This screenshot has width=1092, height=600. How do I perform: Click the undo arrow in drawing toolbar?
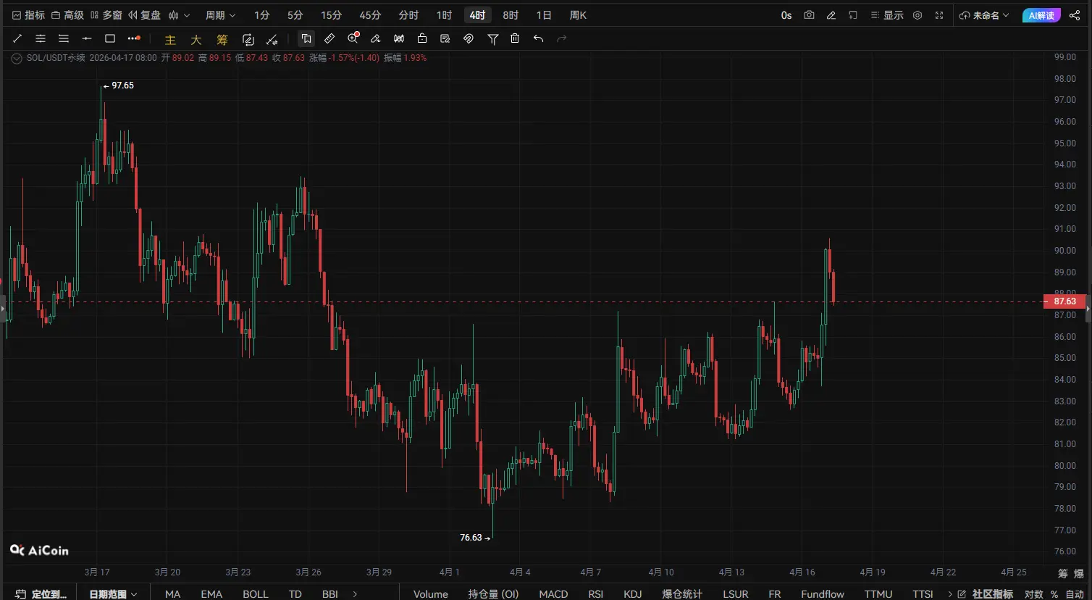point(538,38)
